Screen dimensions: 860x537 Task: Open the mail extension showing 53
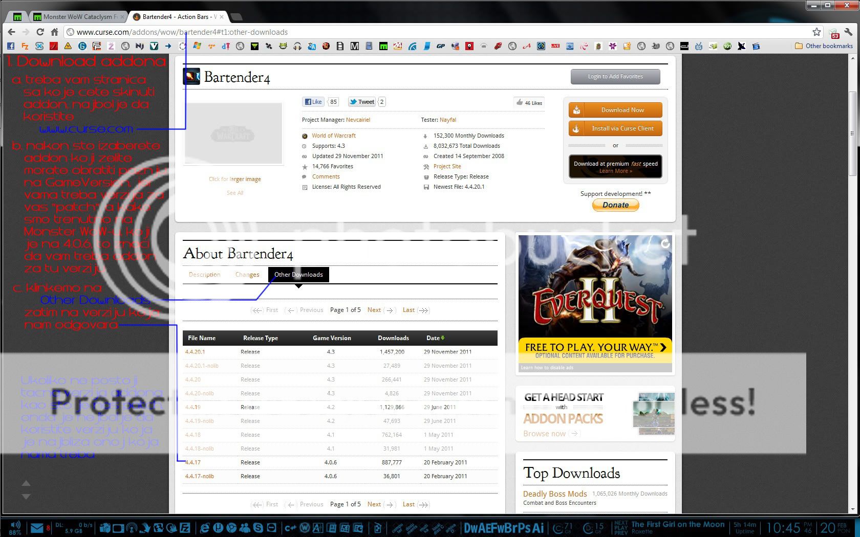834,33
